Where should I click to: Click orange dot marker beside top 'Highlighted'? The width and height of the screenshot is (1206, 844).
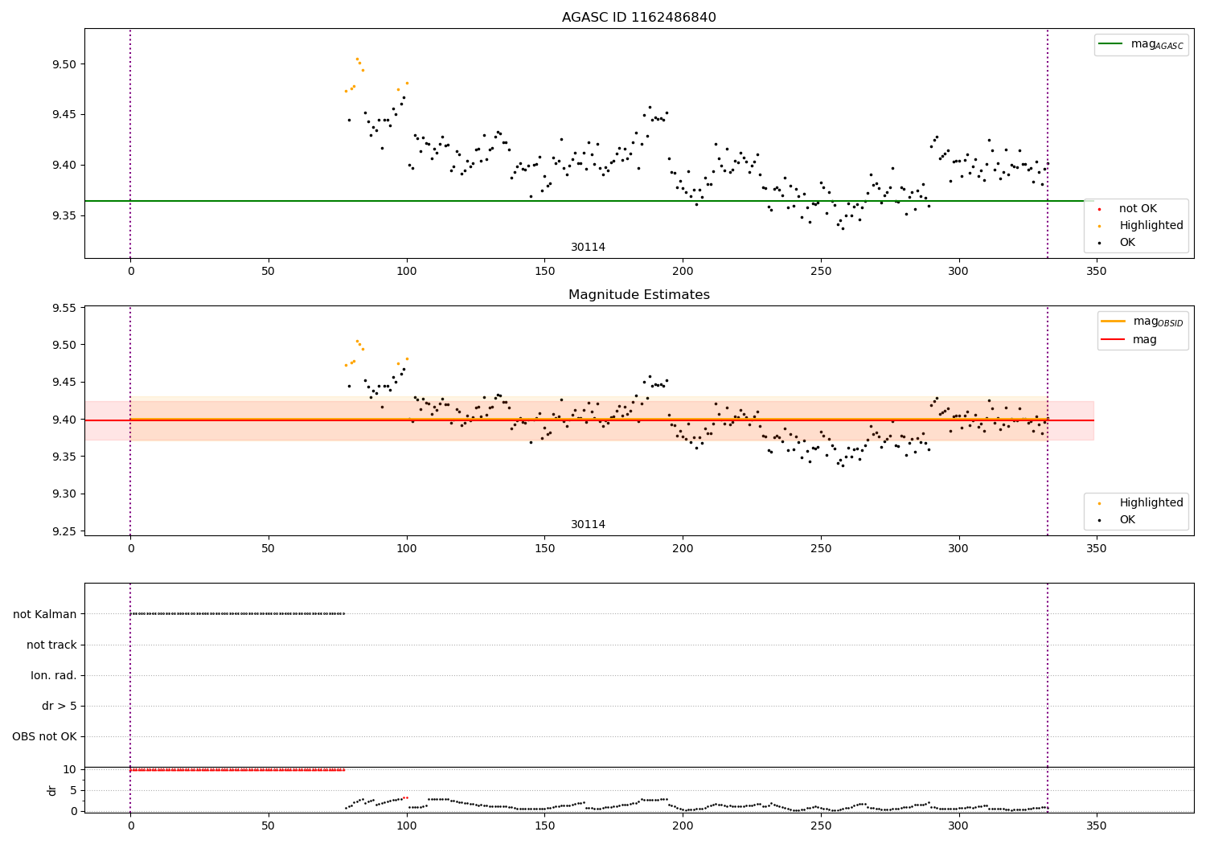[x=1099, y=226]
